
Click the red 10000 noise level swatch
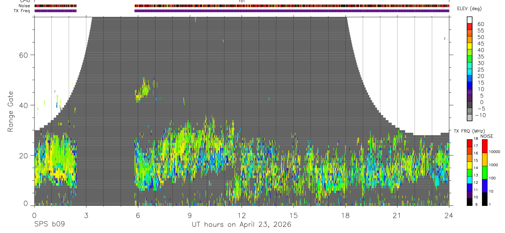coord(484,146)
